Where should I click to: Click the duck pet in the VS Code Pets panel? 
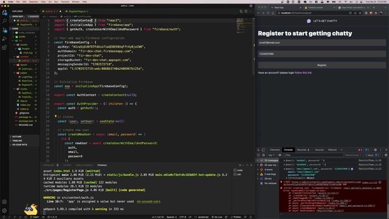pyautogui.click(x=31, y=209)
